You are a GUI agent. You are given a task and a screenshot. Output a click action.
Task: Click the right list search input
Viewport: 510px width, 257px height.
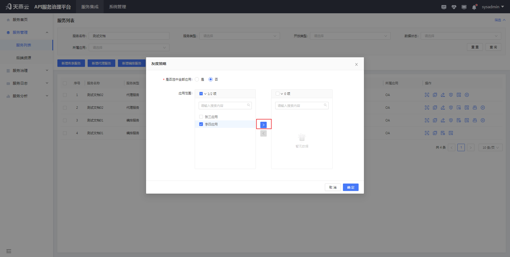300,106
